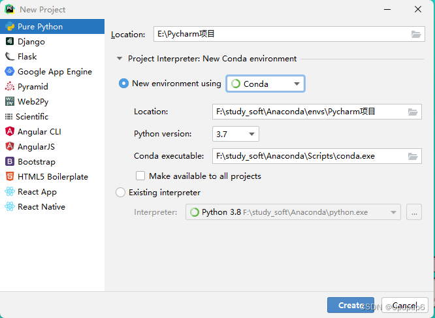This screenshot has width=435, height=318.
Task: Open the existing Interpreter Python 3.8 dropdown
Action: click(293, 212)
